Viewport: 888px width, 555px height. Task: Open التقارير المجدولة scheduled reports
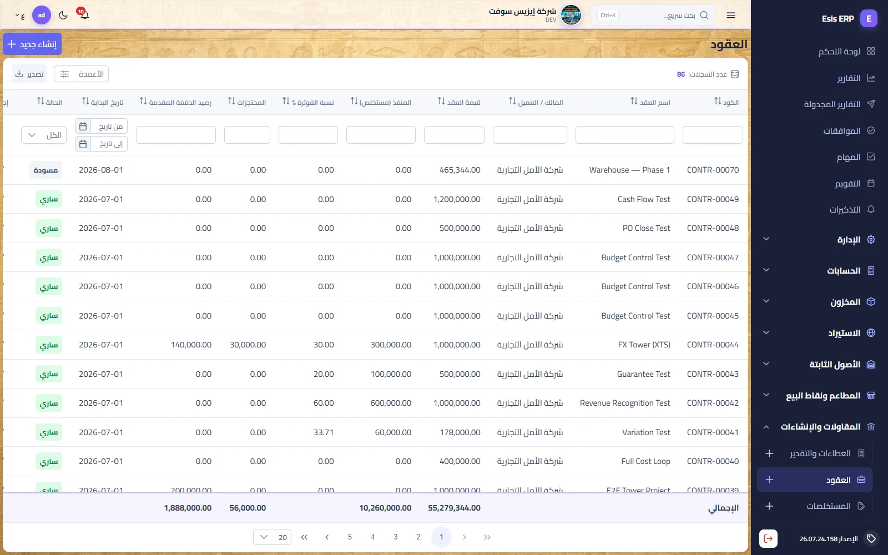840,104
